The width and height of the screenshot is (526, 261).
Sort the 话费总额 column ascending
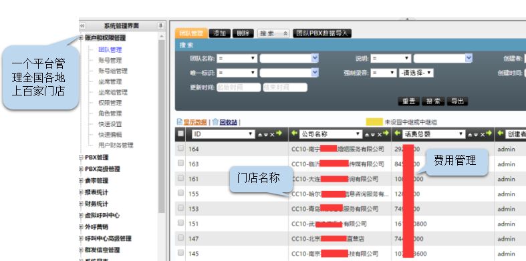click(x=470, y=135)
